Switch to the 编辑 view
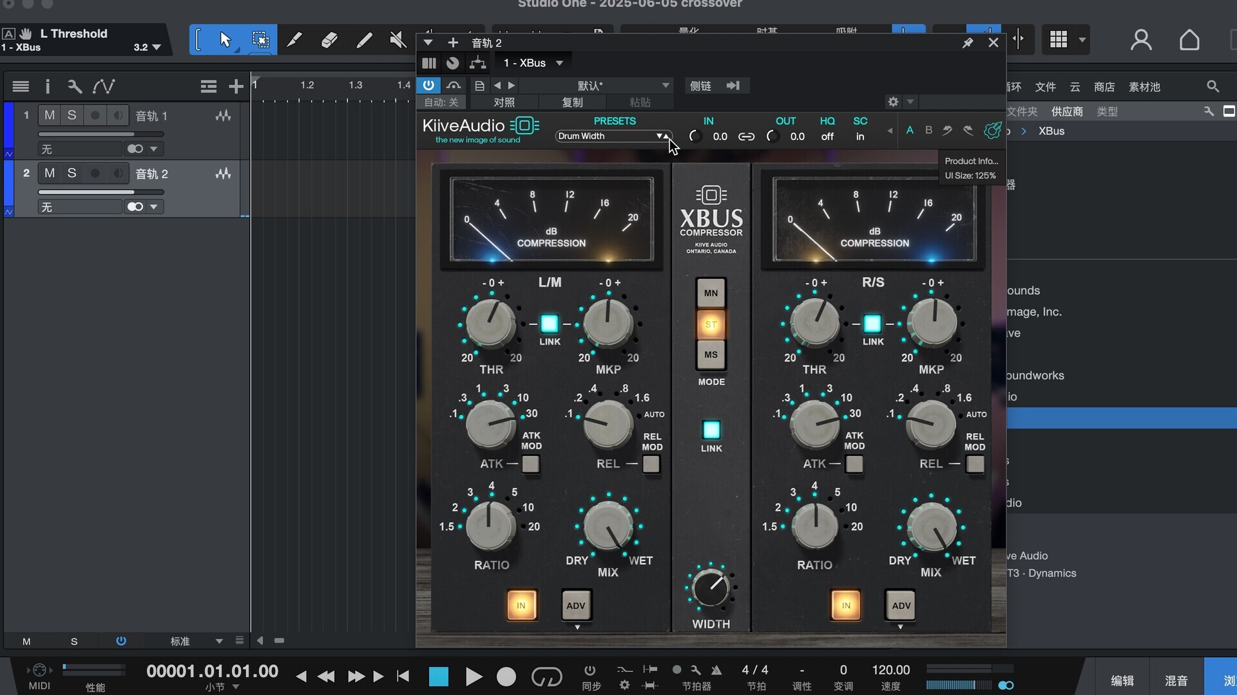This screenshot has width=1237, height=695. (x=1122, y=681)
